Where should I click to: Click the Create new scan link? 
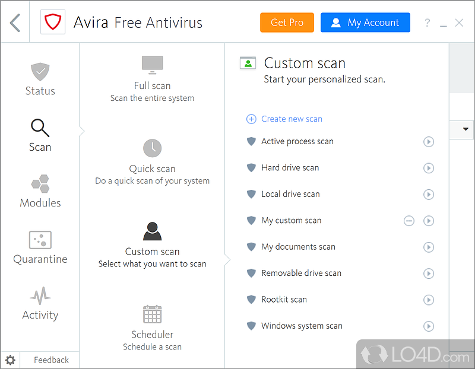click(x=291, y=119)
